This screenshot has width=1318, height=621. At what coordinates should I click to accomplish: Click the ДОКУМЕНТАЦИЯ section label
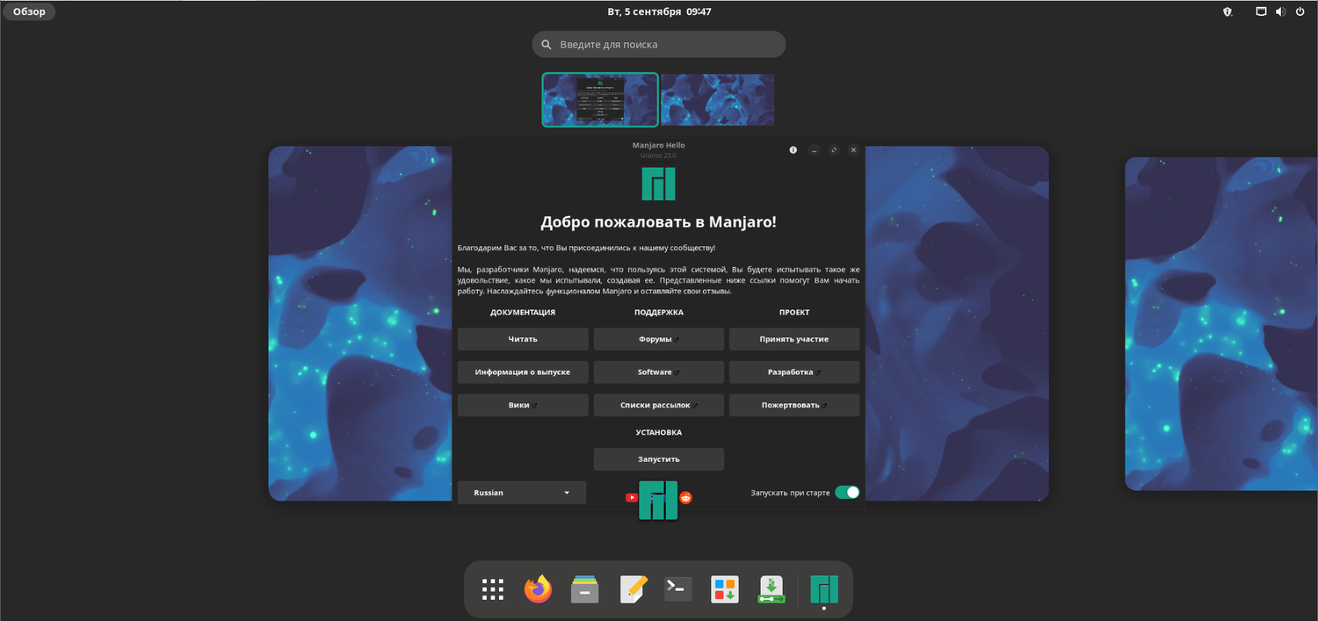coord(523,313)
